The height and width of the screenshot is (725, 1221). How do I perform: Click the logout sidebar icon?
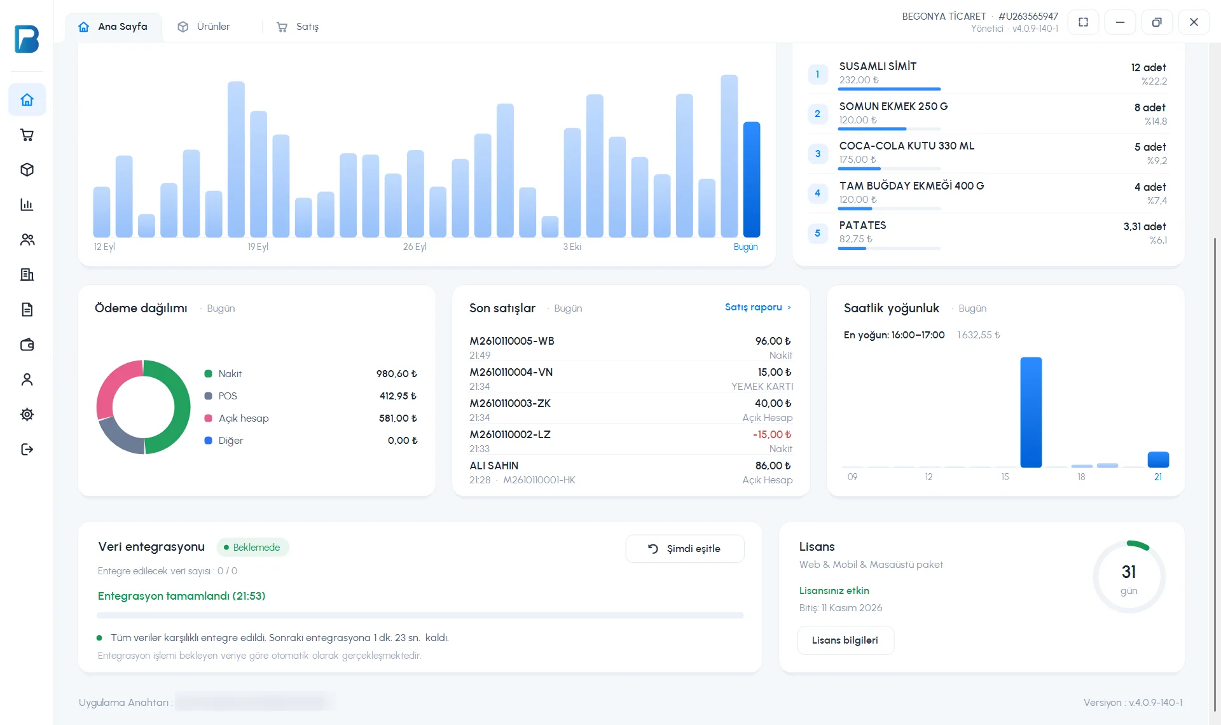pos(27,450)
